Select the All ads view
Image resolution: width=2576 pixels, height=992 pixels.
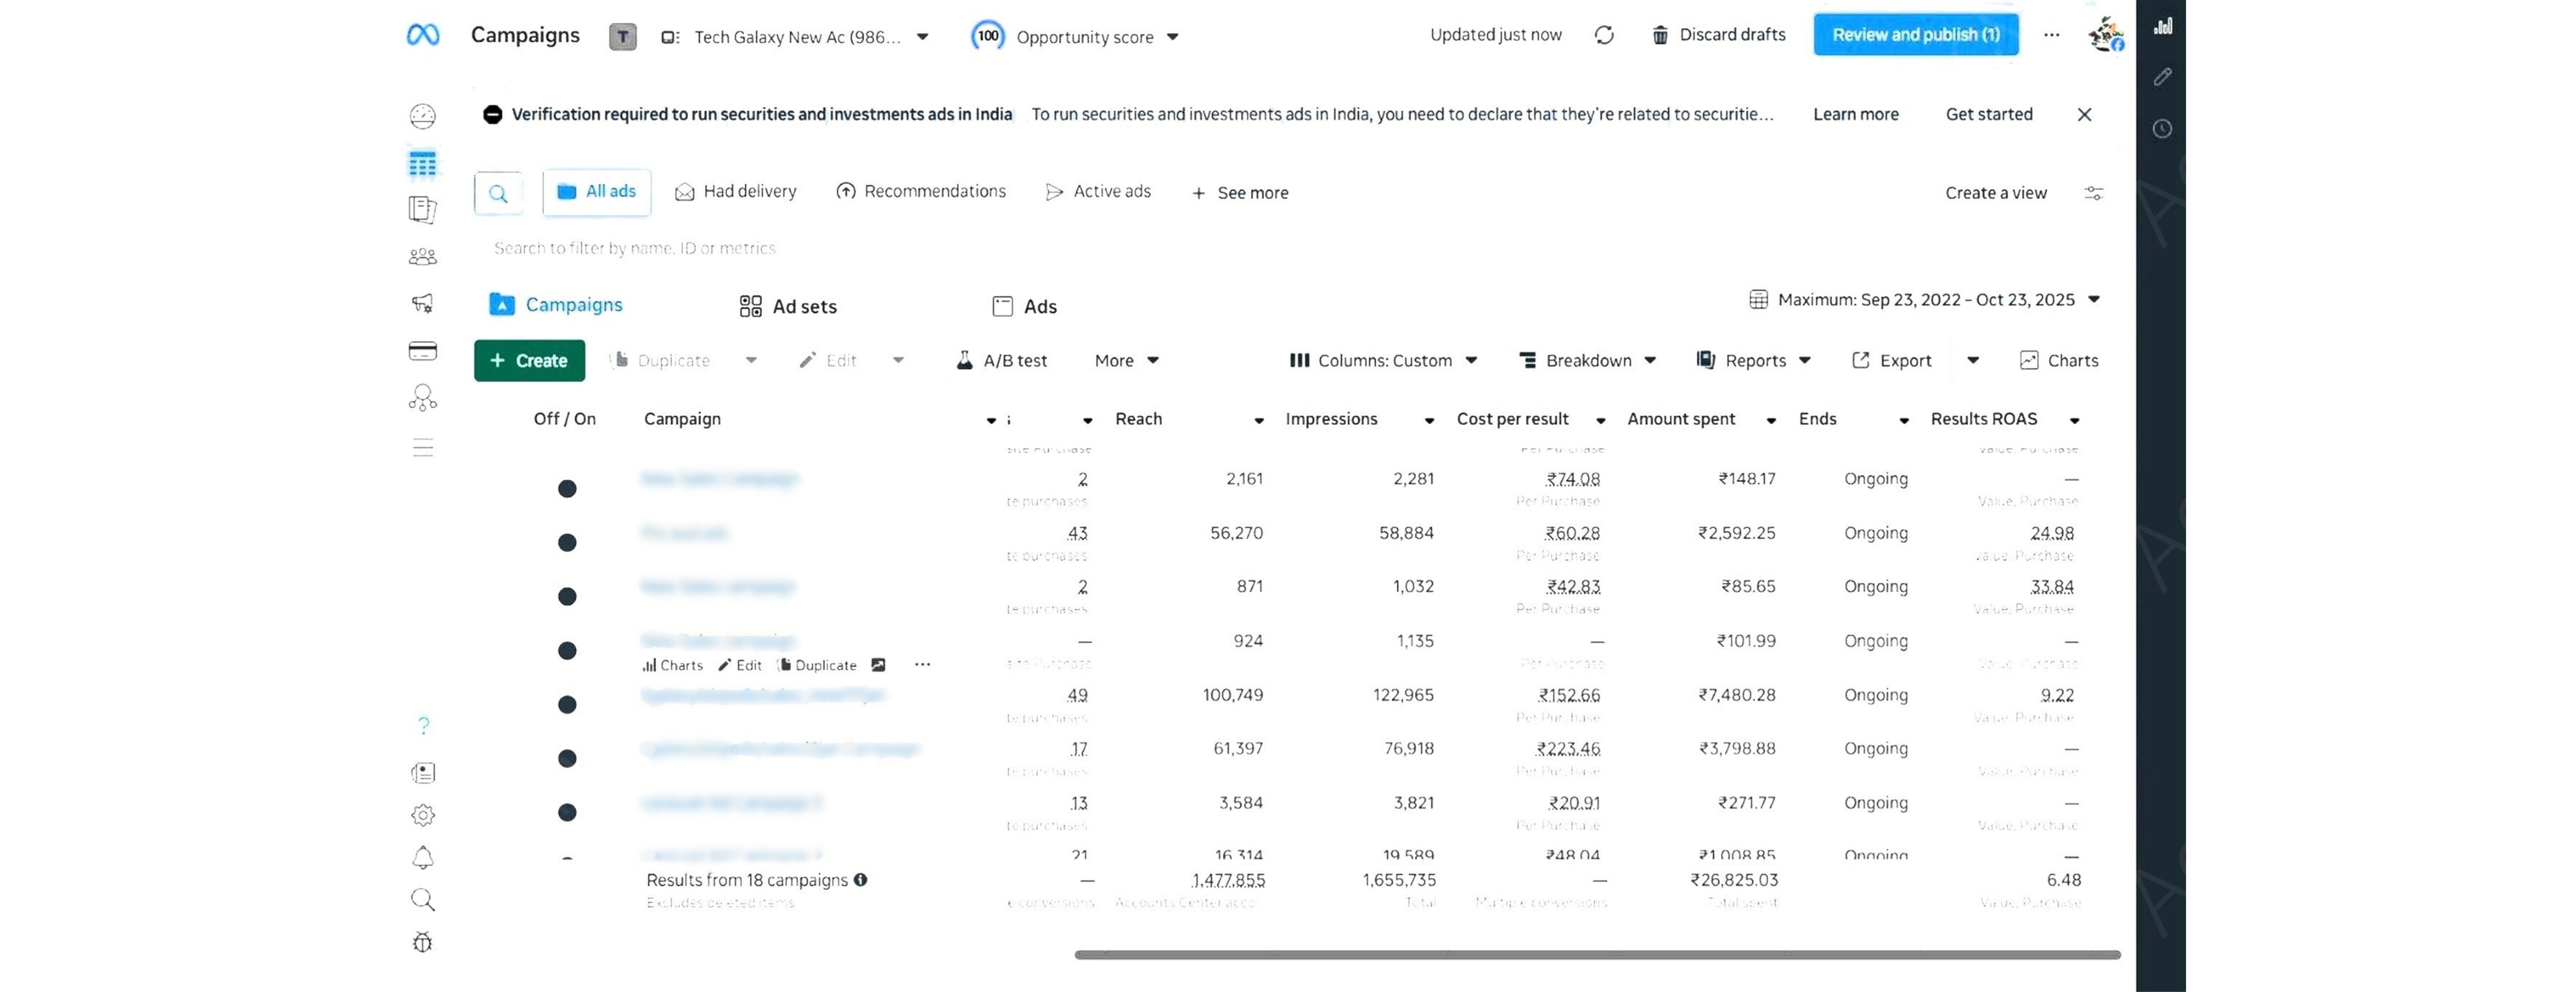pos(597,192)
